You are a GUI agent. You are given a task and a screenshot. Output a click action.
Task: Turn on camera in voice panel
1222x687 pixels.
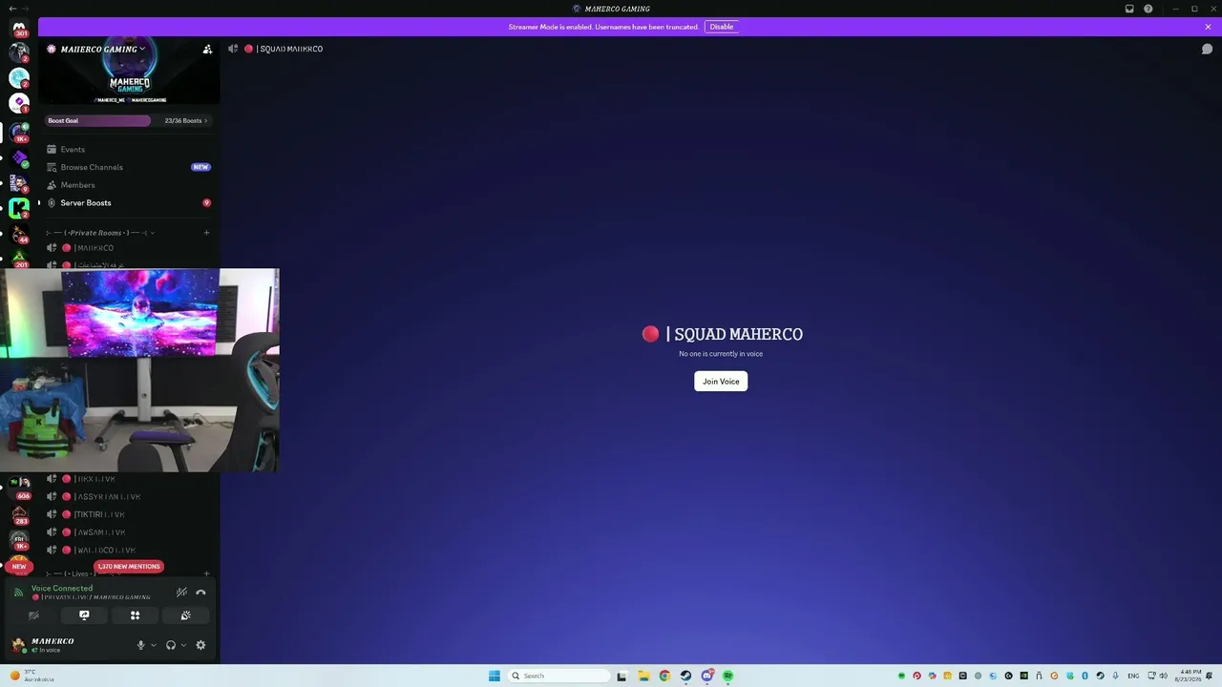coord(33,615)
